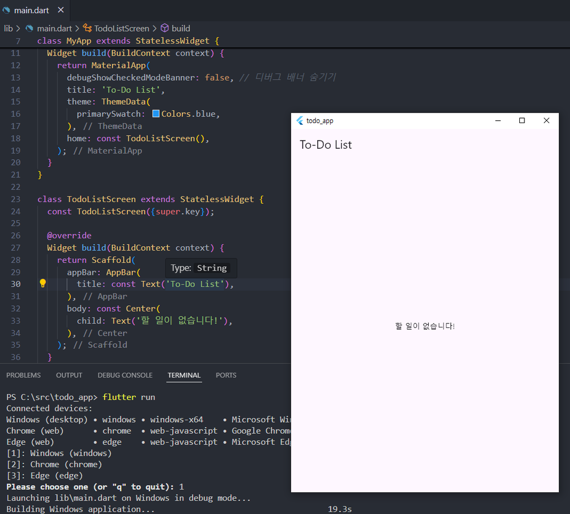Click the '할 일이 없습니다!' text in todo_app
Screen dimensions: 570x514
click(425, 326)
